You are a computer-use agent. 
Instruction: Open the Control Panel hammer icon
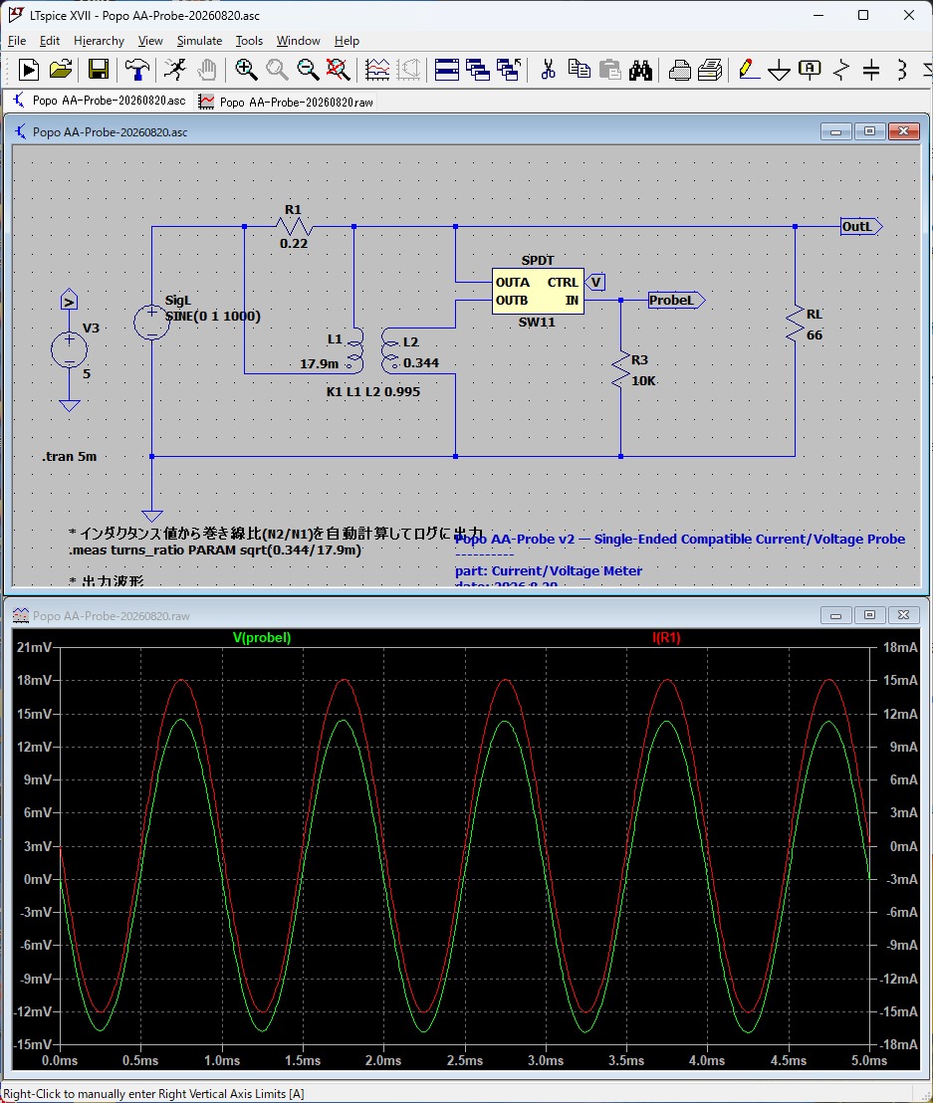click(136, 70)
